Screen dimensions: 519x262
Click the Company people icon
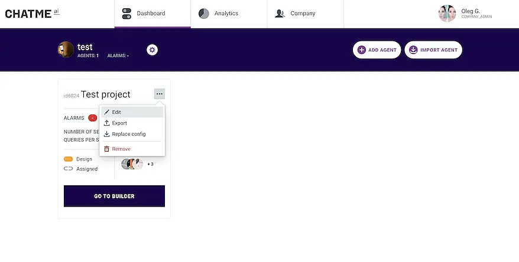[280, 14]
